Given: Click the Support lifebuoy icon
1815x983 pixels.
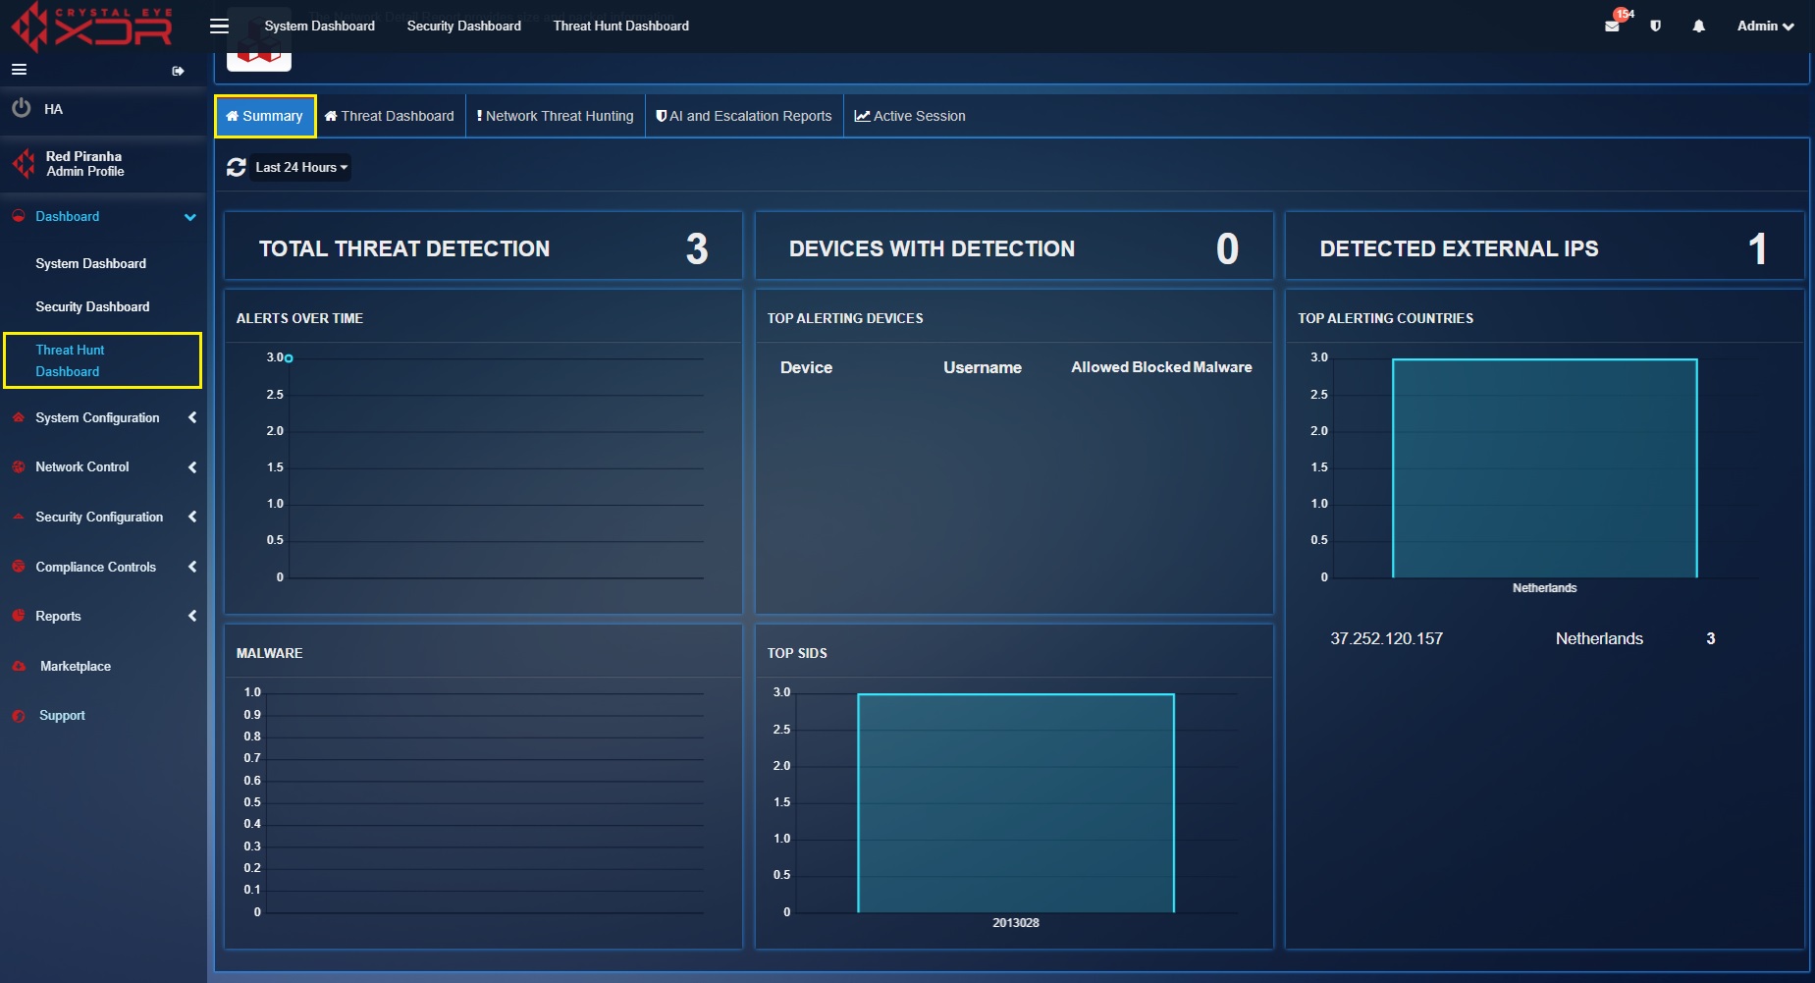Looking at the screenshot, I should 19,716.
